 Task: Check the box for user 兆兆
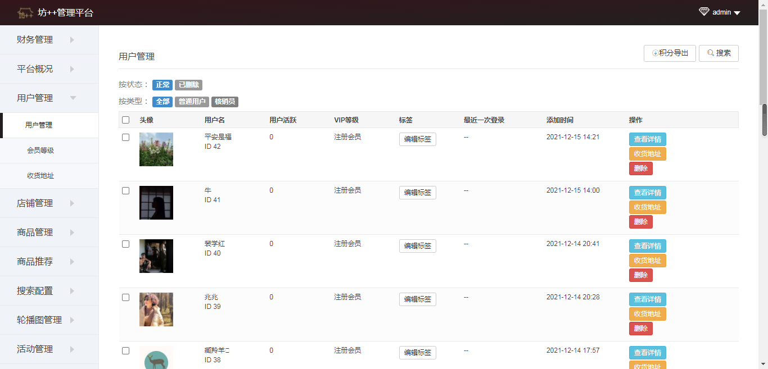pyautogui.click(x=126, y=297)
